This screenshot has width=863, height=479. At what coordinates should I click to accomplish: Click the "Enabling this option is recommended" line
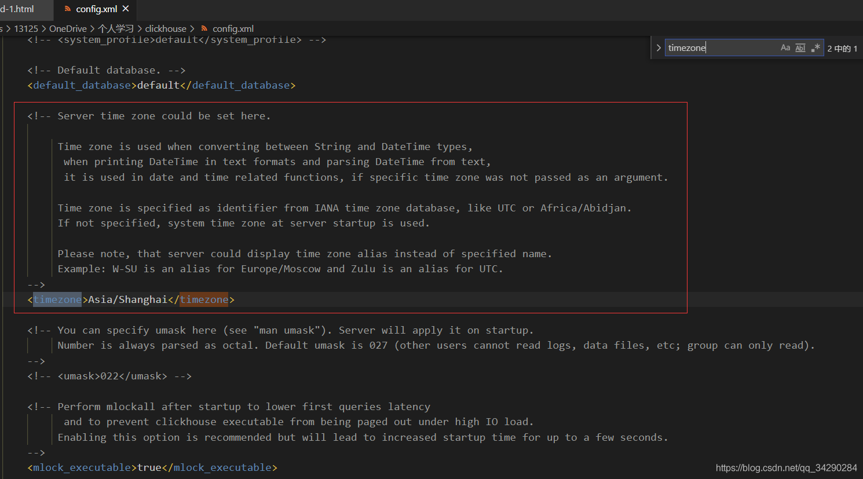(363, 437)
